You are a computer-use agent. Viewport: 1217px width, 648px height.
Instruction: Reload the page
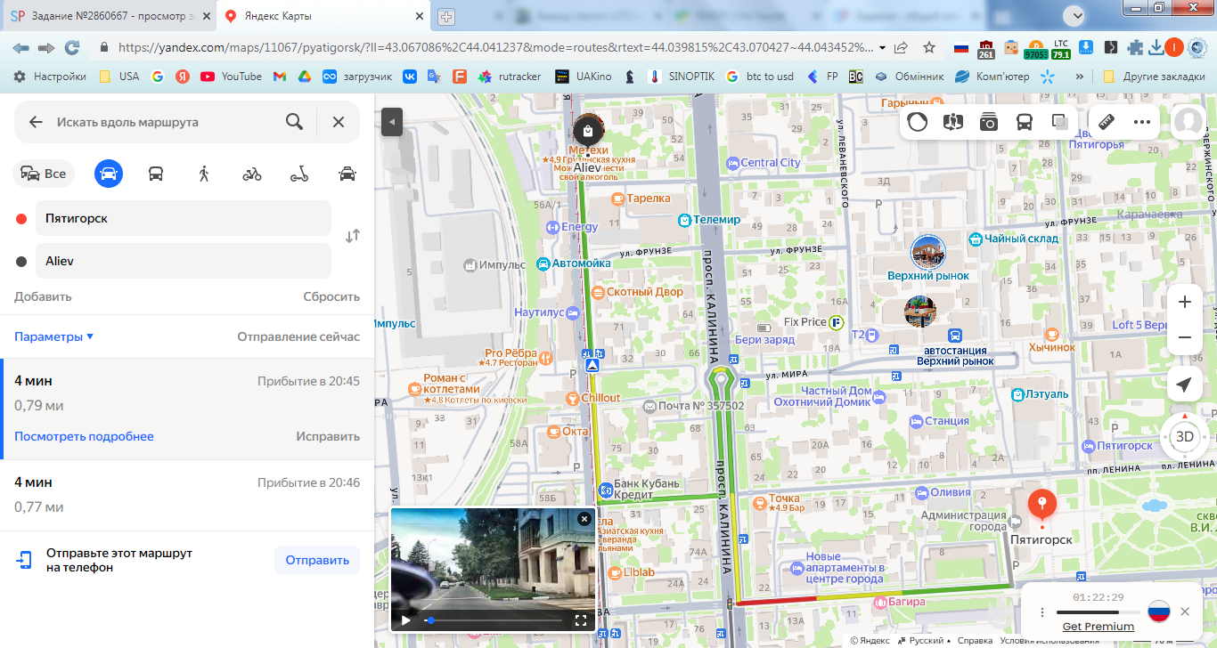click(72, 47)
